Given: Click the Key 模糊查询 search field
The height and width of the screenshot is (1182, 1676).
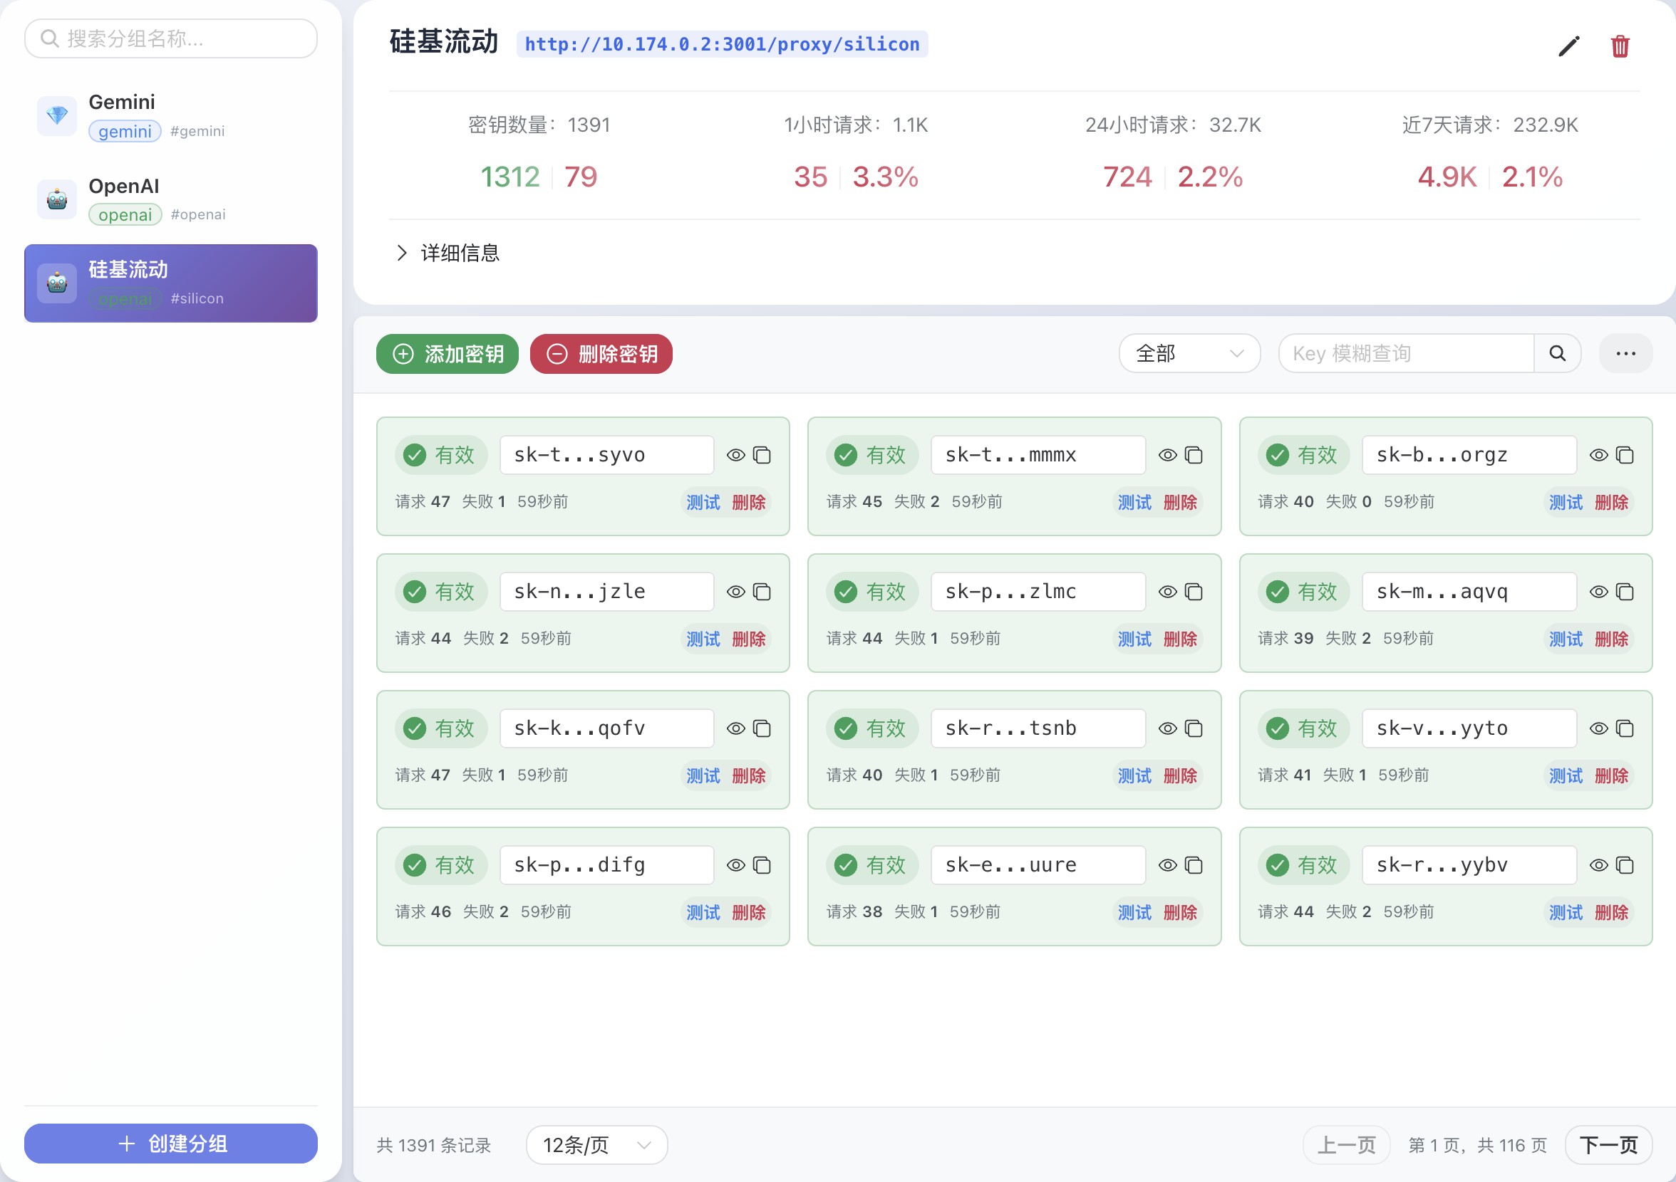Looking at the screenshot, I should pos(1405,353).
